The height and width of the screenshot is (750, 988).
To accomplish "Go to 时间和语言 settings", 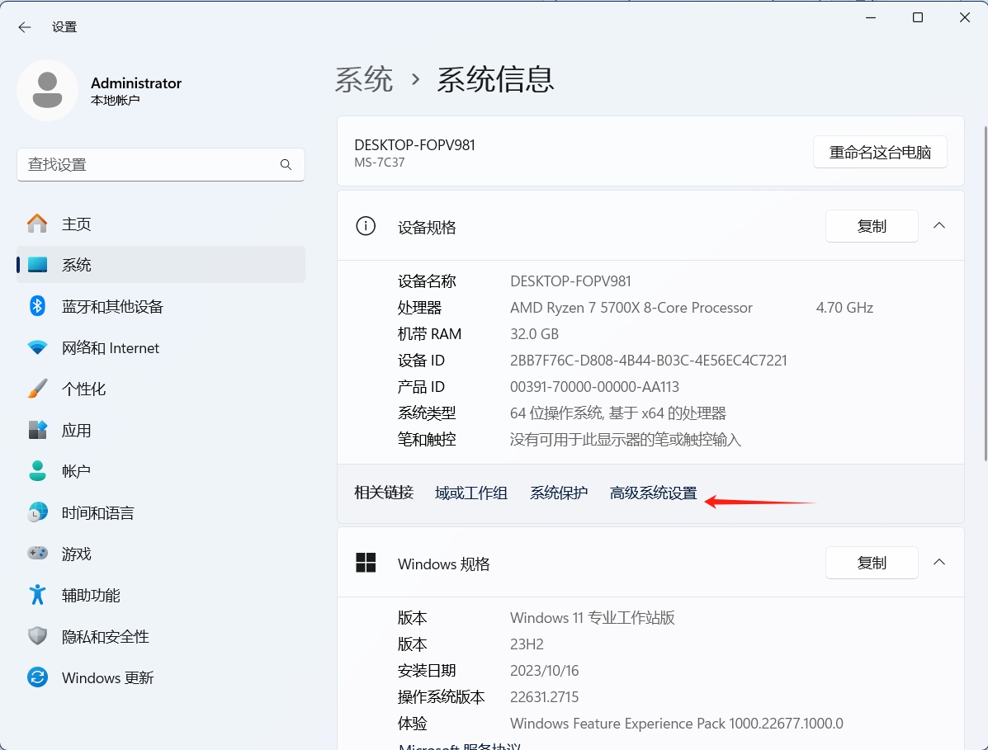I will tap(97, 512).
